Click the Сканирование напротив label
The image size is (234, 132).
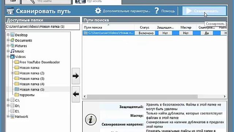point(122,124)
